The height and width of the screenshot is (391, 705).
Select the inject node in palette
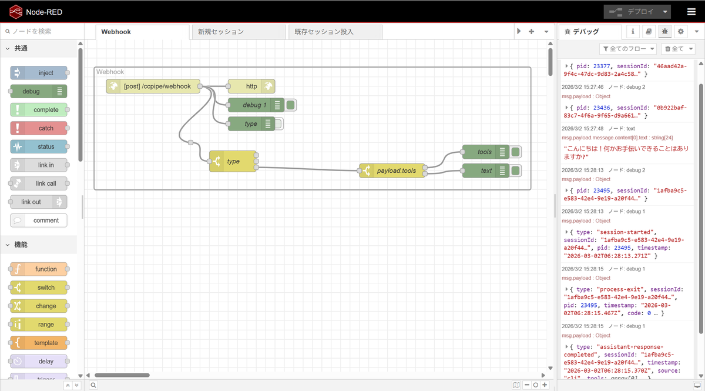[x=39, y=73]
